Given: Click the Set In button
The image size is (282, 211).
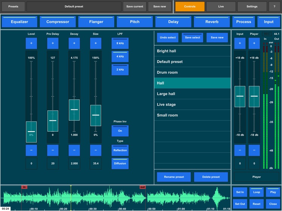Looking at the screenshot, I should click(x=240, y=192).
